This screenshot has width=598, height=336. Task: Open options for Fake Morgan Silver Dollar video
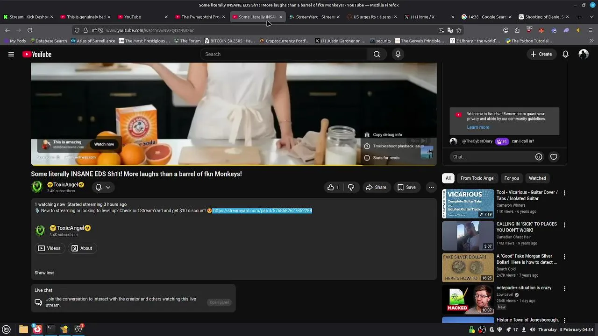[564, 257]
